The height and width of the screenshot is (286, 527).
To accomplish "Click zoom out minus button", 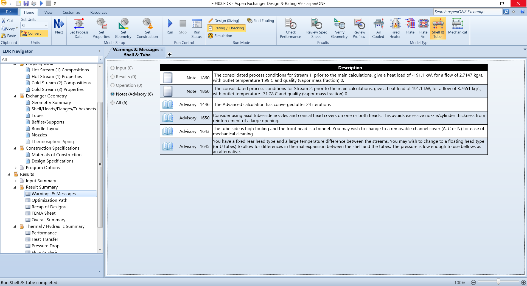I will 473,282.
